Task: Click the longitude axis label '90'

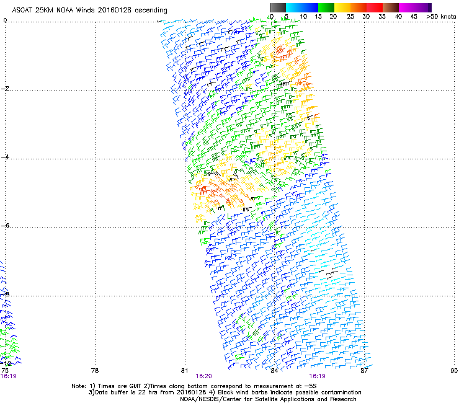Action: tap(454, 371)
